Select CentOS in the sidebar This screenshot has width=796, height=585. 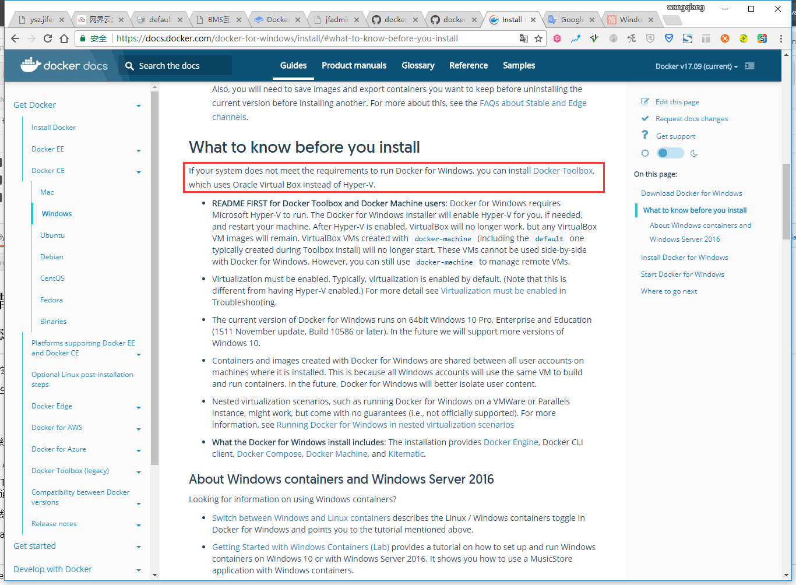(52, 279)
